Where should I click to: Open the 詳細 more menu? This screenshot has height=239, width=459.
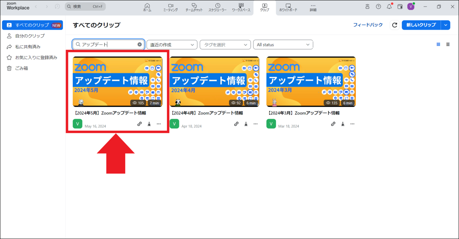[313, 8]
